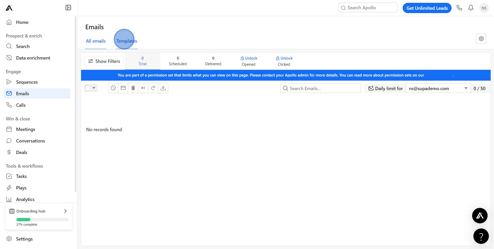Select Emails in the sidebar
The height and width of the screenshot is (249, 494).
point(37,94)
